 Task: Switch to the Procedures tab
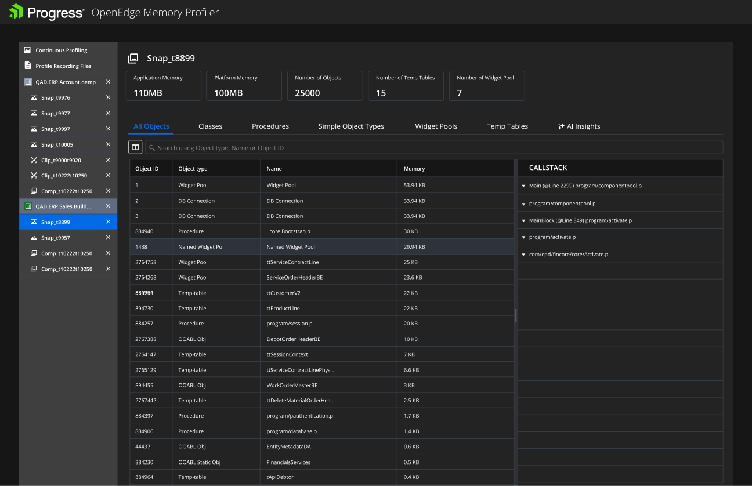[x=270, y=126]
